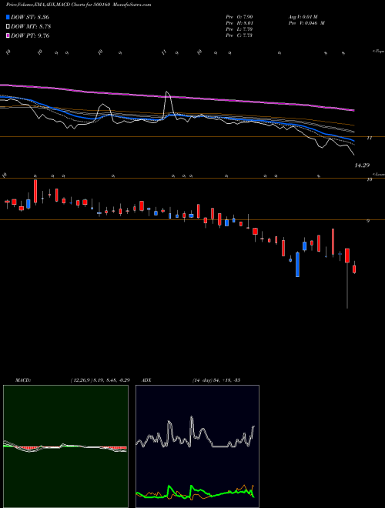Image resolution: width=385 pixels, height=508 pixels.
Task: Click the MACD: panel heading
Action: 23,380
